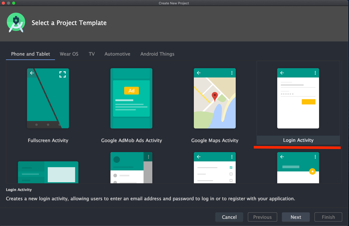Click the three-dot menu in Login Activity preview
The height and width of the screenshot is (226, 349).
pos(315,73)
